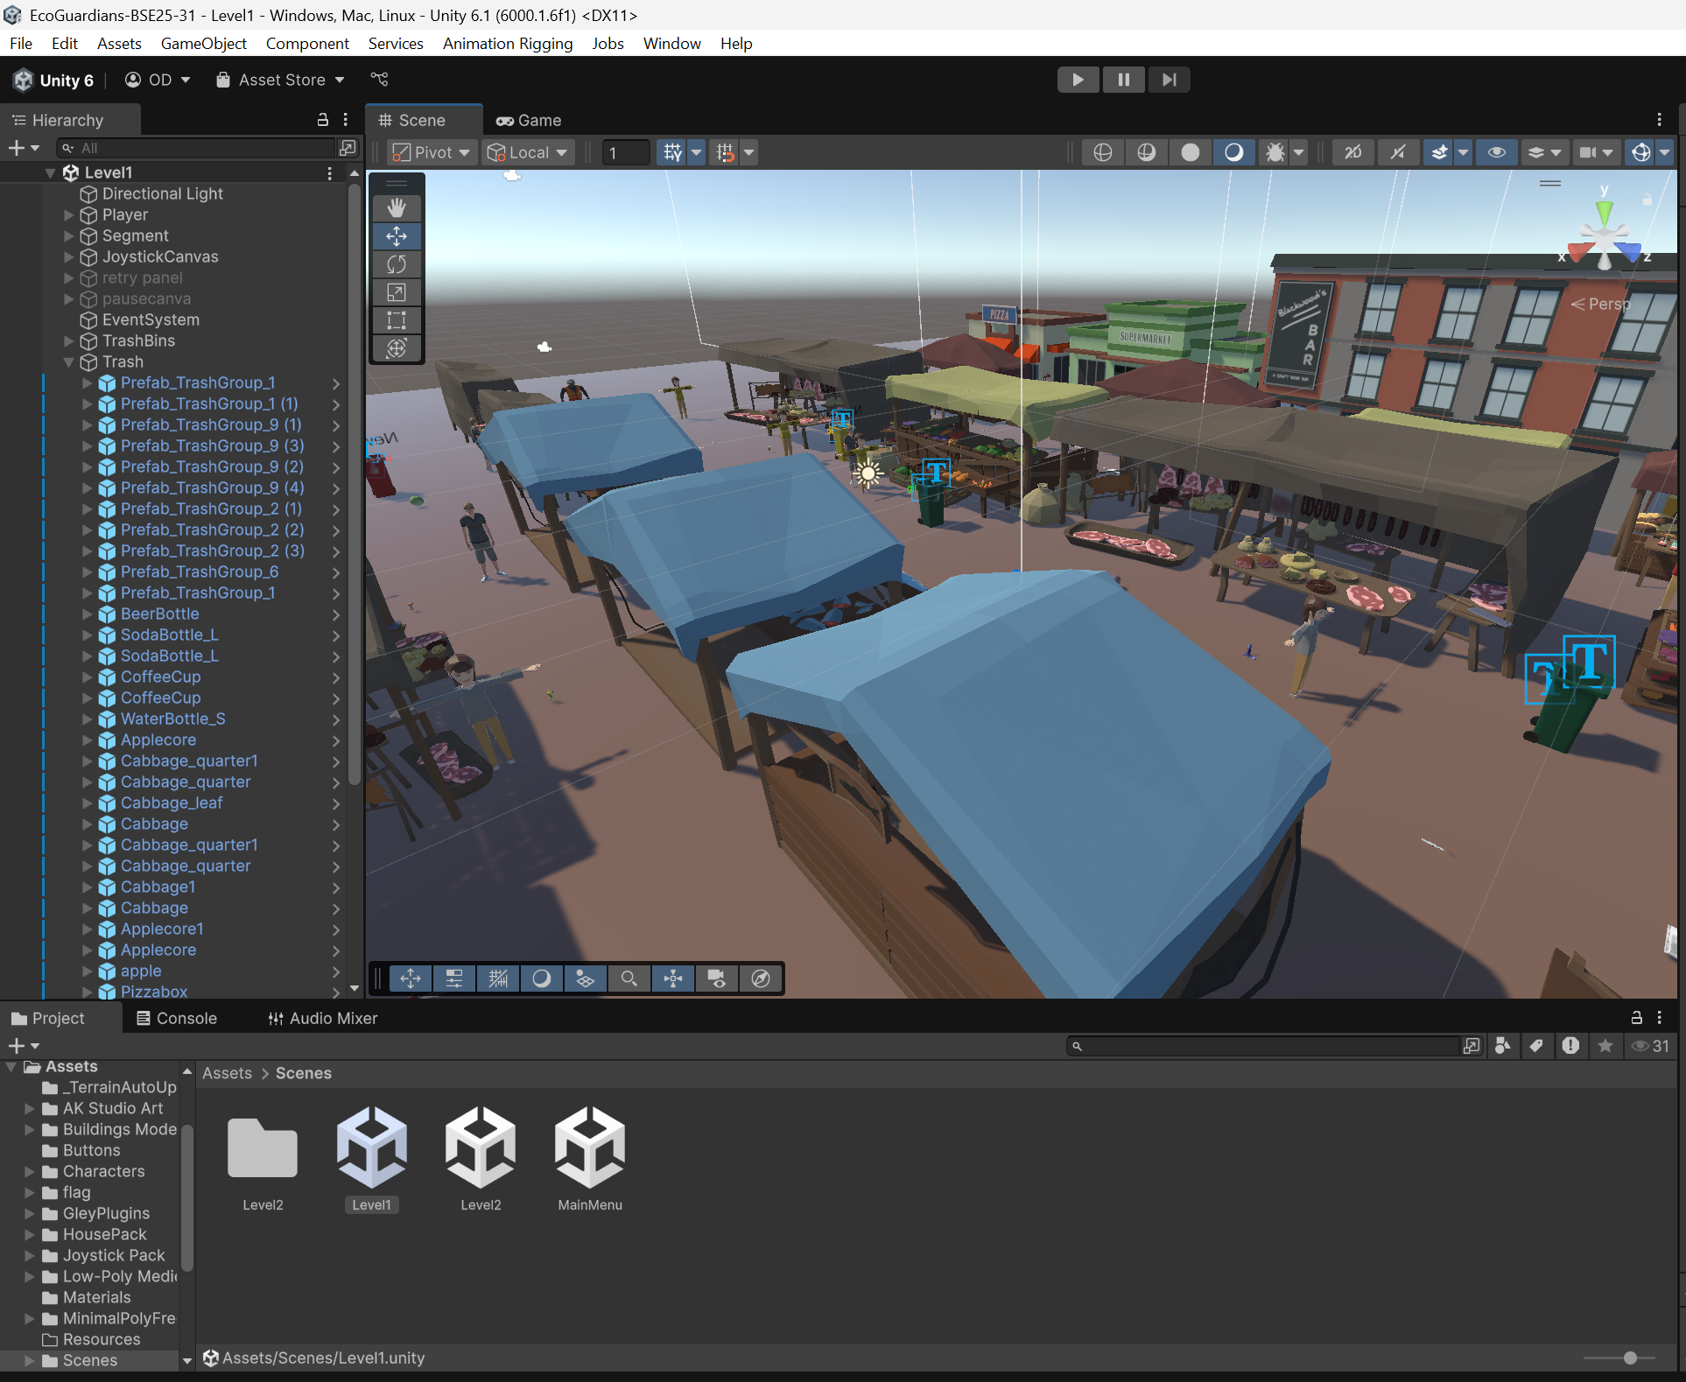Image resolution: width=1686 pixels, height=1382 pixels.
Task: Expand the Player object
Action: (69, 214)
